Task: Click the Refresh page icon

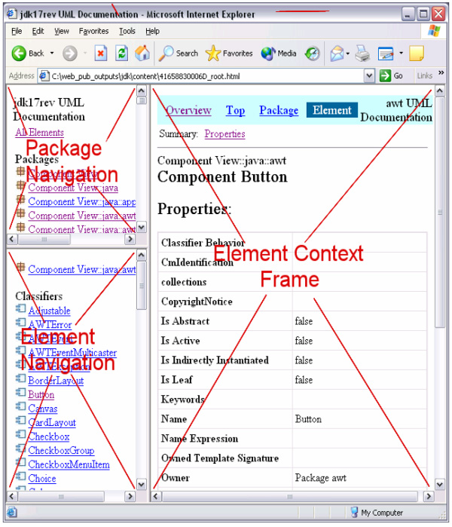Action: (121, 53)
